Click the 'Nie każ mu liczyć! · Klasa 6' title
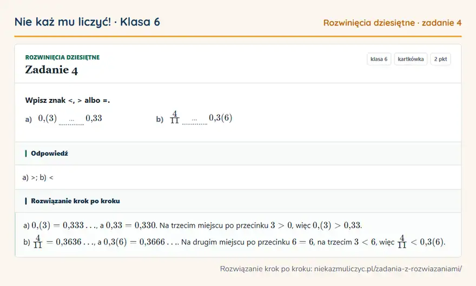This screenshot has height=286, width=476. click(87, 22)
